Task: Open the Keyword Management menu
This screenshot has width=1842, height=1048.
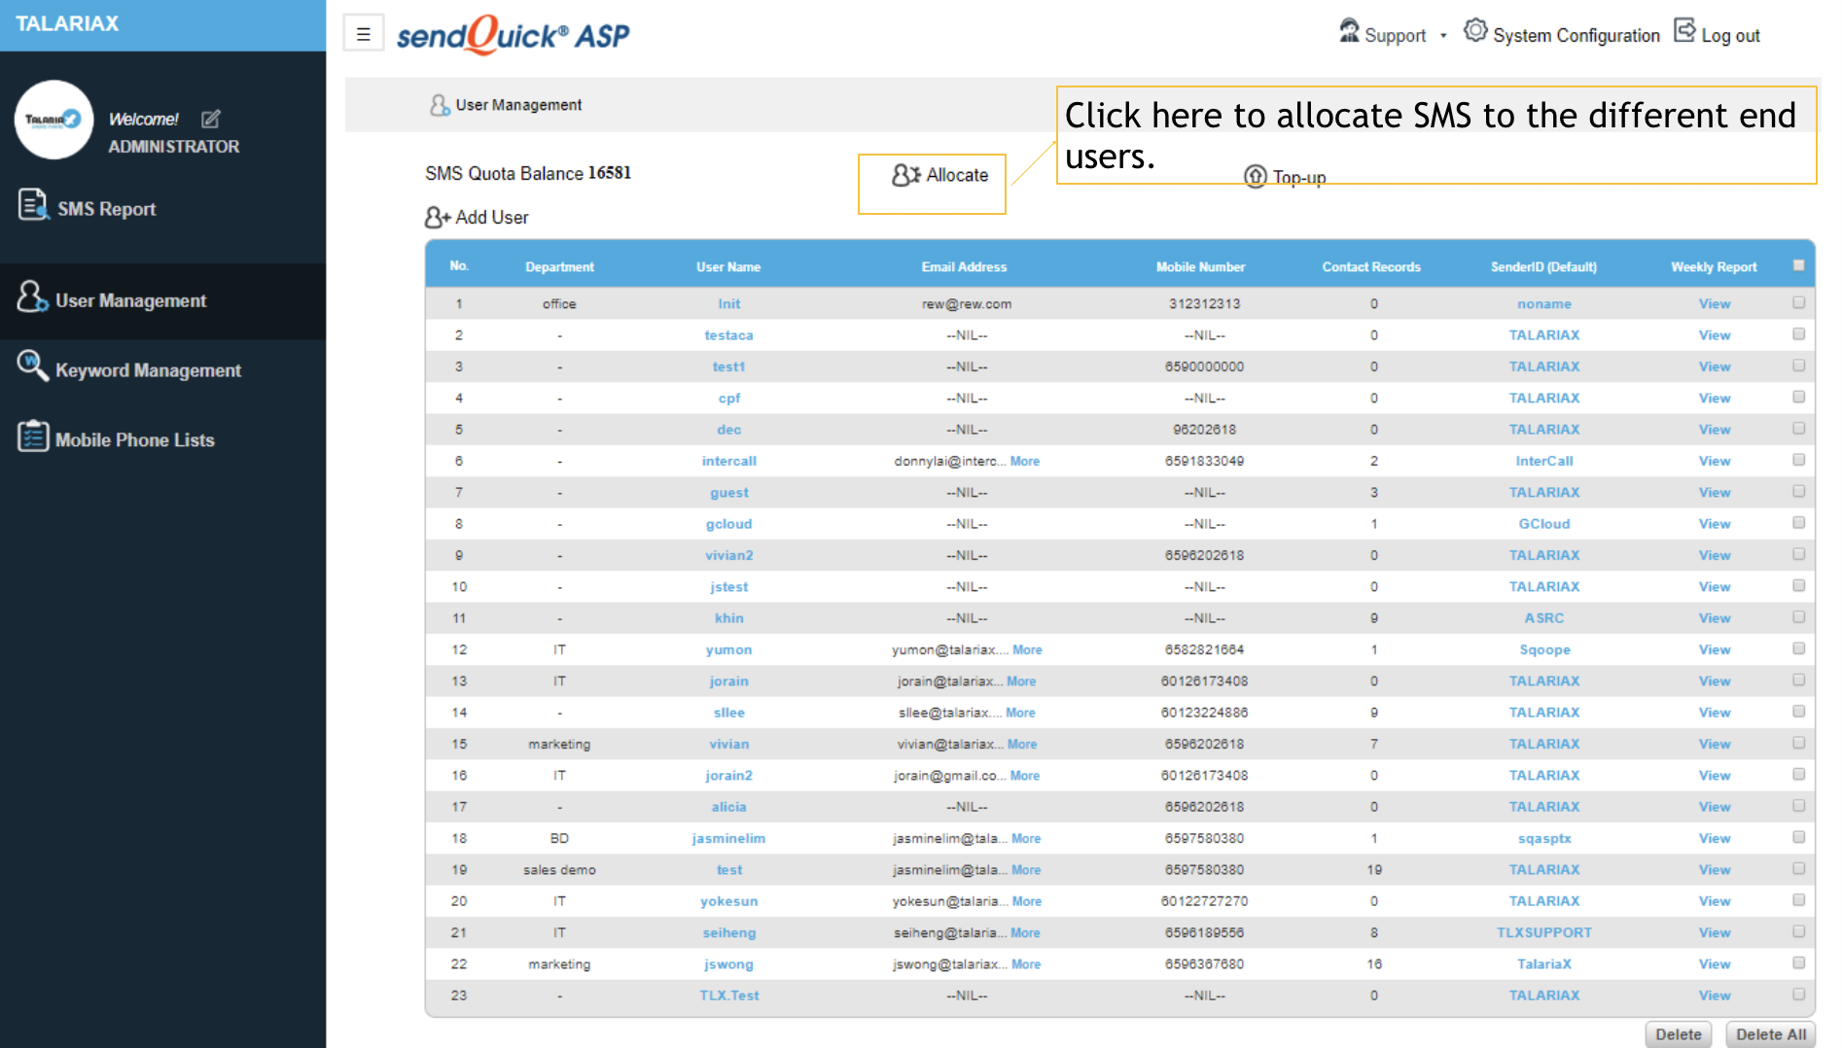Action: point(148,370)
